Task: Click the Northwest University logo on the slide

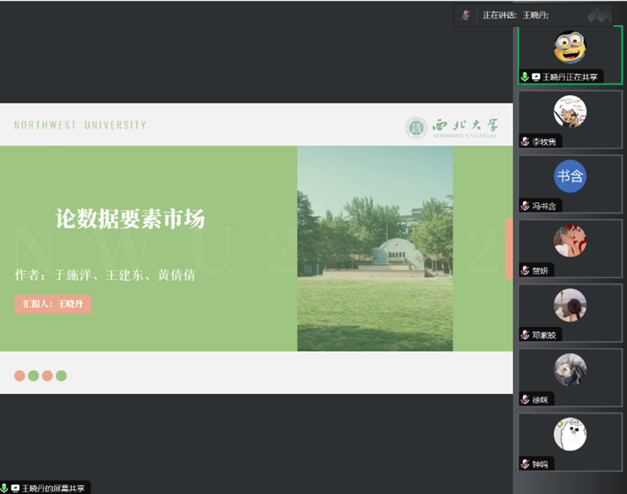Action: (x=452, y=128)
